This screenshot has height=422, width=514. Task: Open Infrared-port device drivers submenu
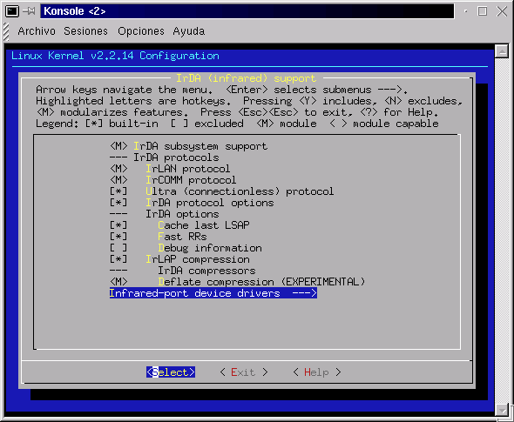[x=213, y=293]
